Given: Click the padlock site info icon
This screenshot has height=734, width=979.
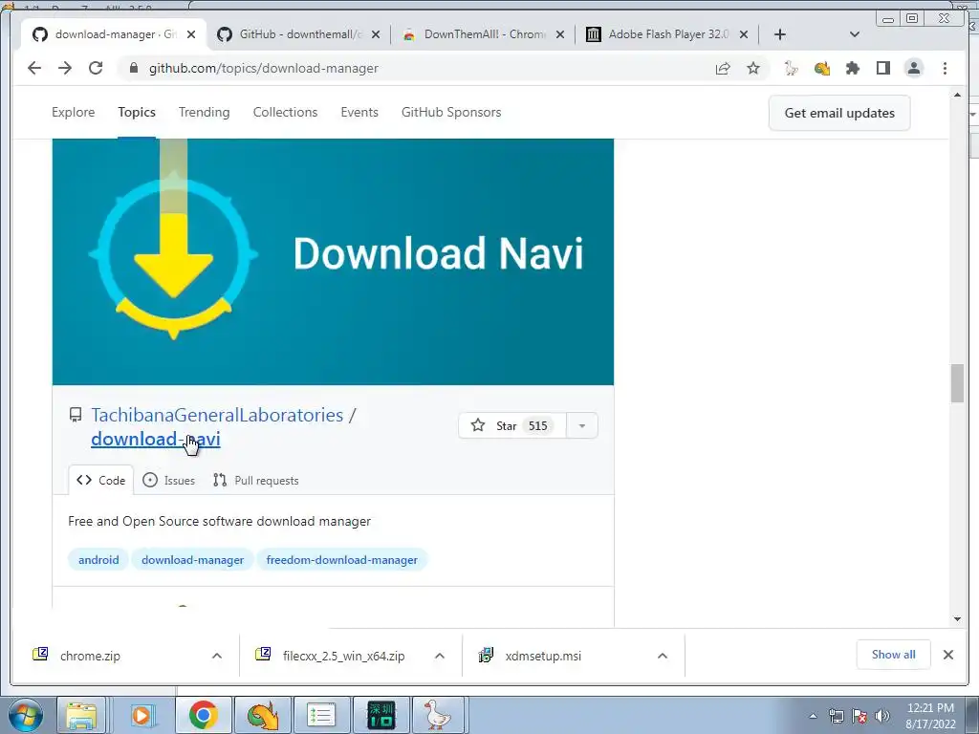Looking at the screenshot, I should [x=133, y=68].
